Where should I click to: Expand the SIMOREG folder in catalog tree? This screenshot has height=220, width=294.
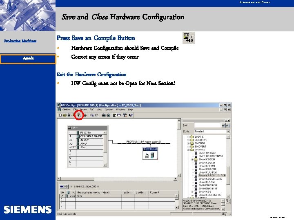[188, 143]
